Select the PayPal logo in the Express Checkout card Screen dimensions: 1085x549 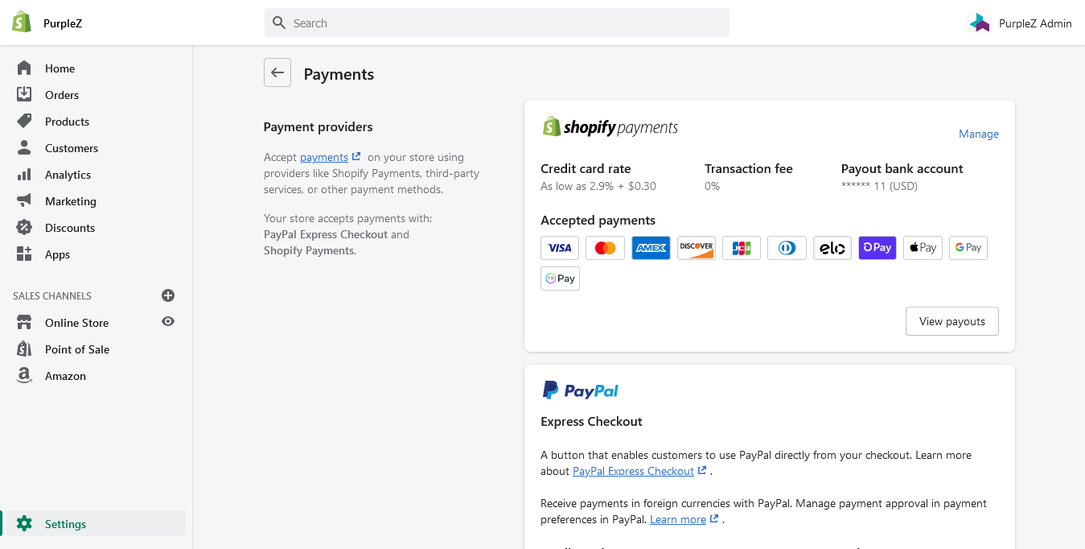point(580,390)
